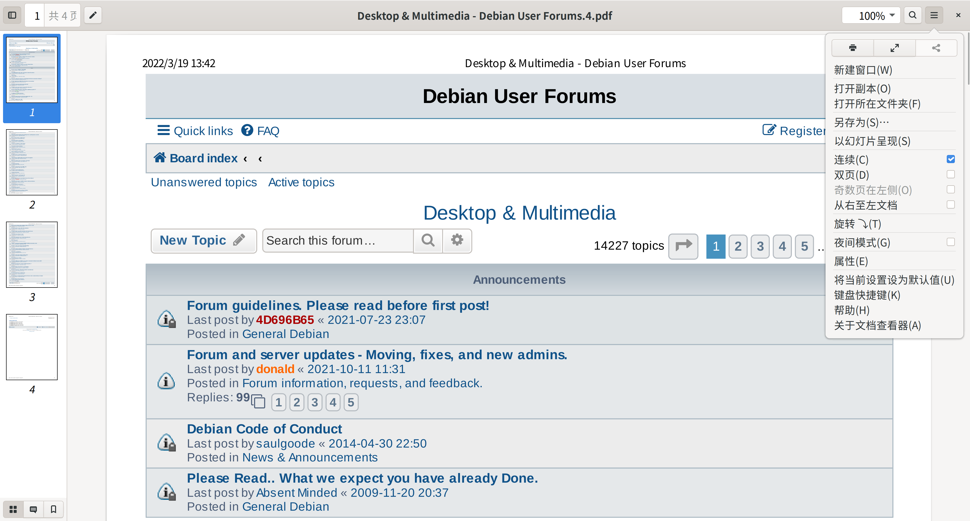
Task: Click the Register edit icon
Action: (x=769, y=130)
